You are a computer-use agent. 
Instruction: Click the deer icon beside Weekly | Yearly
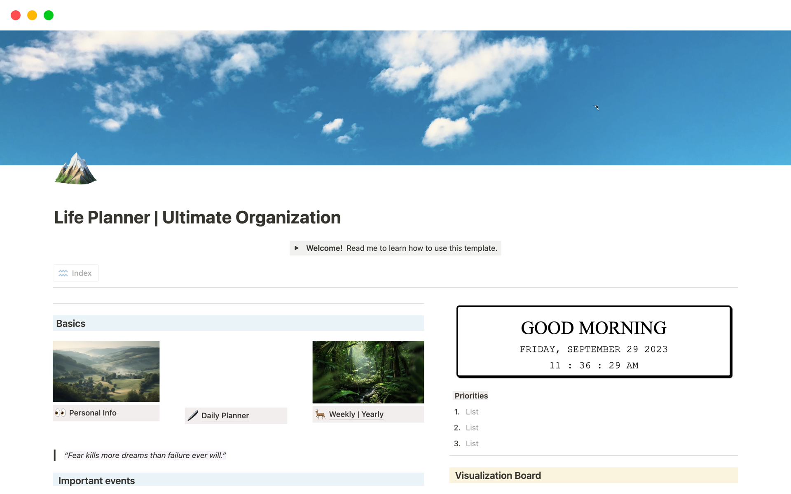click(x=320, y=415)
